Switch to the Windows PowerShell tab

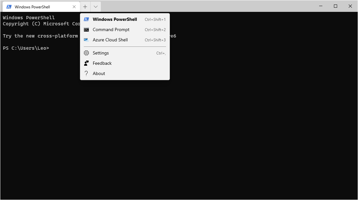(35, 6)
